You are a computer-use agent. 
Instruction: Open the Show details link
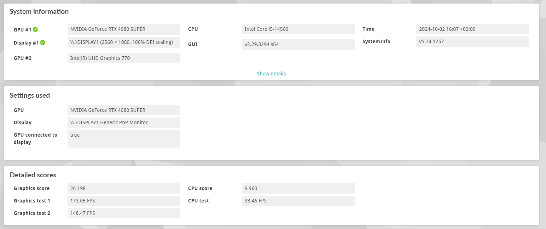point(271,74)
